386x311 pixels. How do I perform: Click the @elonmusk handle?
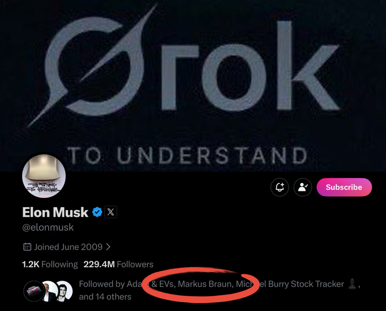[x=48, y=227]
